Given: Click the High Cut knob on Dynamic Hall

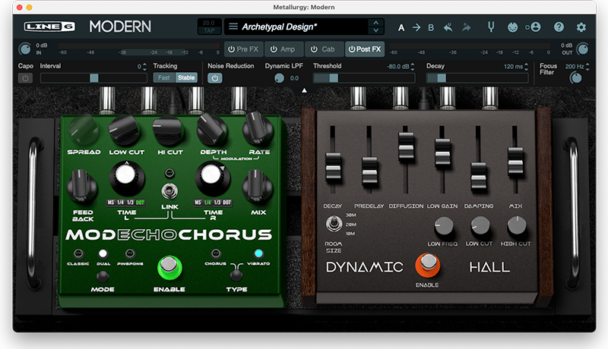Looking at the screenshot, I should click(x=517, y=225).
